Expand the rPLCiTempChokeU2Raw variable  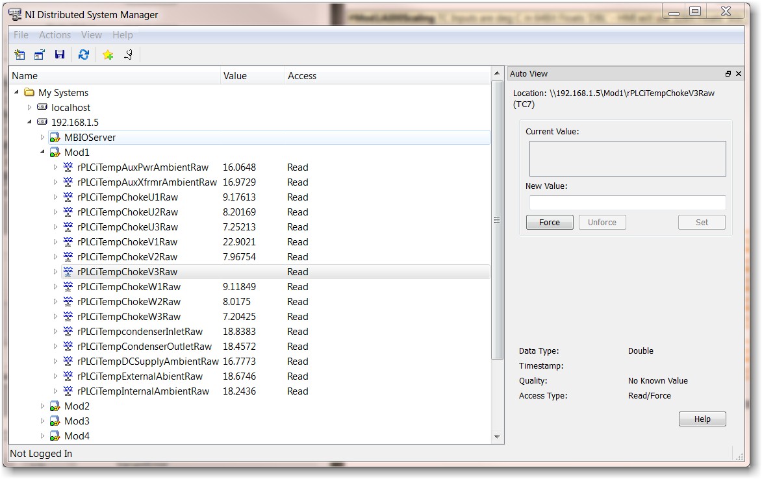(x=55, y=212)
